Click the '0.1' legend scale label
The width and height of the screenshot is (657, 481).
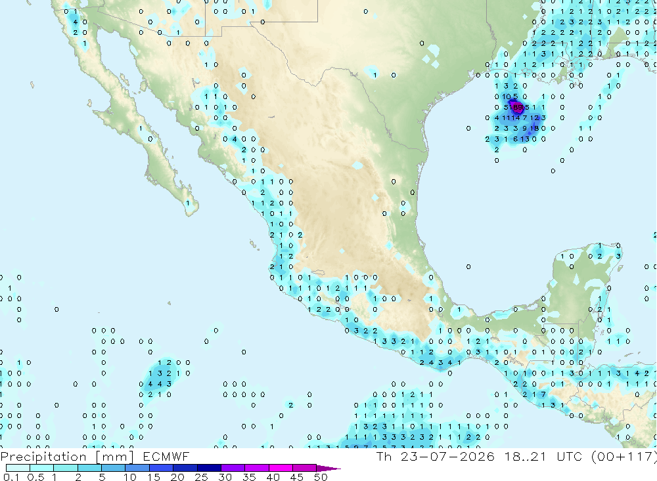click(x=11, y=477)
